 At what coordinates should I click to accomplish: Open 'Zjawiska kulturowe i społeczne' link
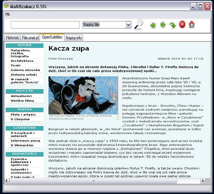tap(21, 162)
